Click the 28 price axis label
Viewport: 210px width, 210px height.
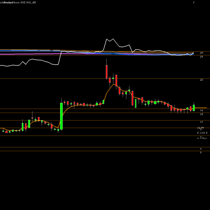coord(201,57)
